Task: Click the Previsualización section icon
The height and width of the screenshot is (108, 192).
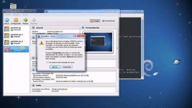Action: point(83,28)
